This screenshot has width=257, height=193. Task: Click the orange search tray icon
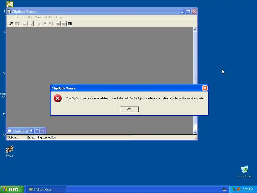tap(238, 189)
